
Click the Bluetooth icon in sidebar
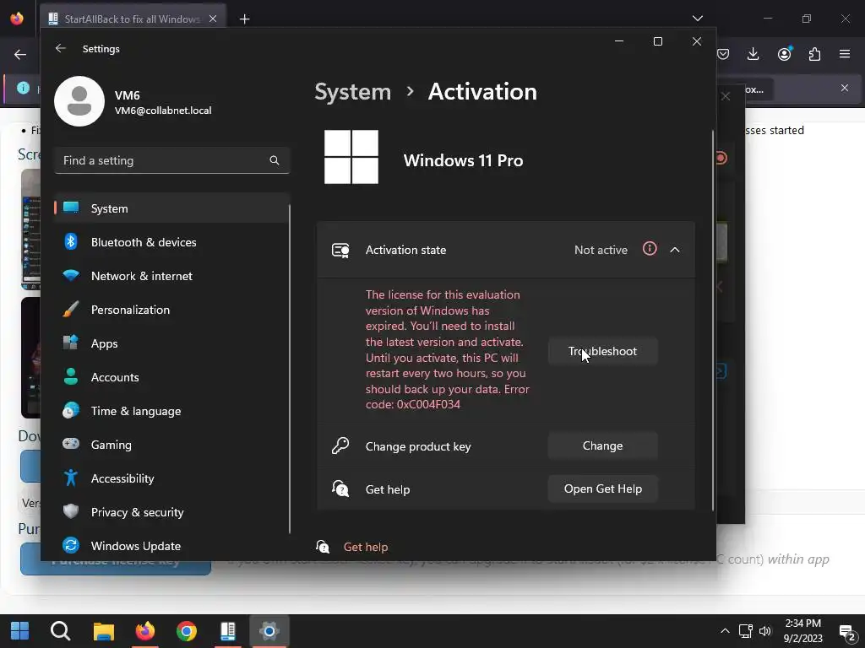[71, 241]
